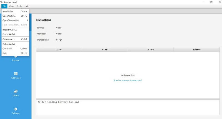Click the '0 sats' Balance value

point(59,27)
